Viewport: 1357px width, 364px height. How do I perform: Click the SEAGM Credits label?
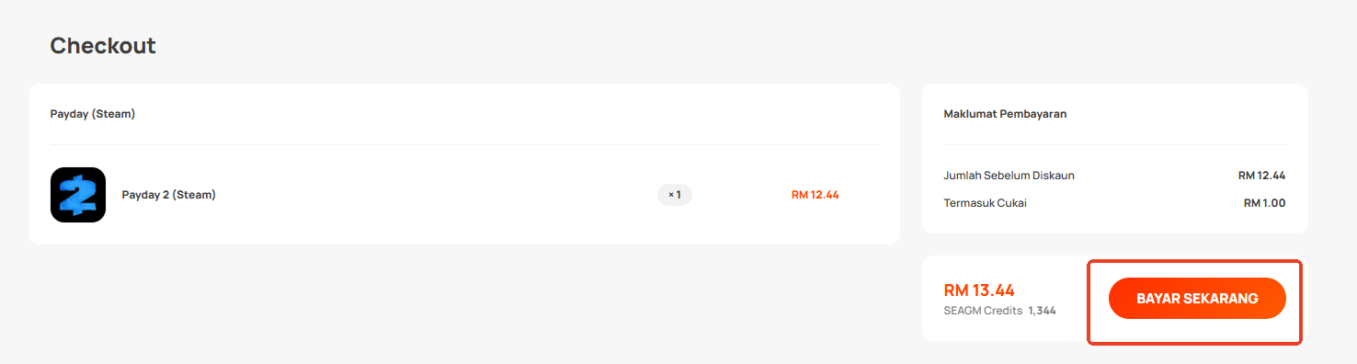pos(983,311)
